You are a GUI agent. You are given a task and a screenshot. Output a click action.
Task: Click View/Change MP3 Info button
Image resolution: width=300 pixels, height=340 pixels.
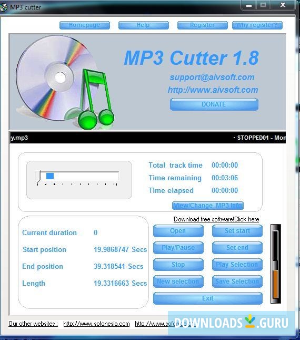(x=208, y=206)
